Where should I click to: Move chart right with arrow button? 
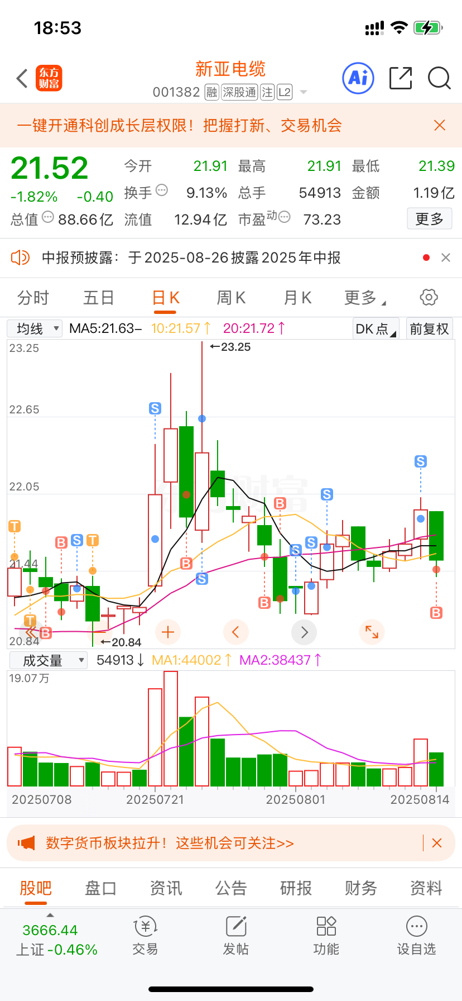click(304, 632)
